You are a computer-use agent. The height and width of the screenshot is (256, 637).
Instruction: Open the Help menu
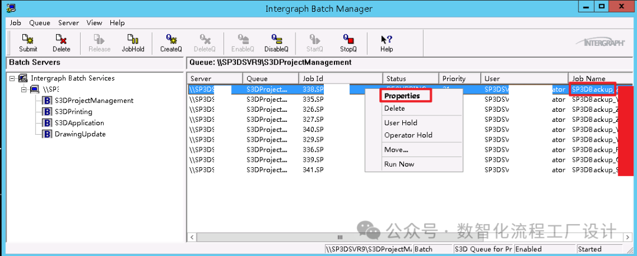tap(117, 23)
